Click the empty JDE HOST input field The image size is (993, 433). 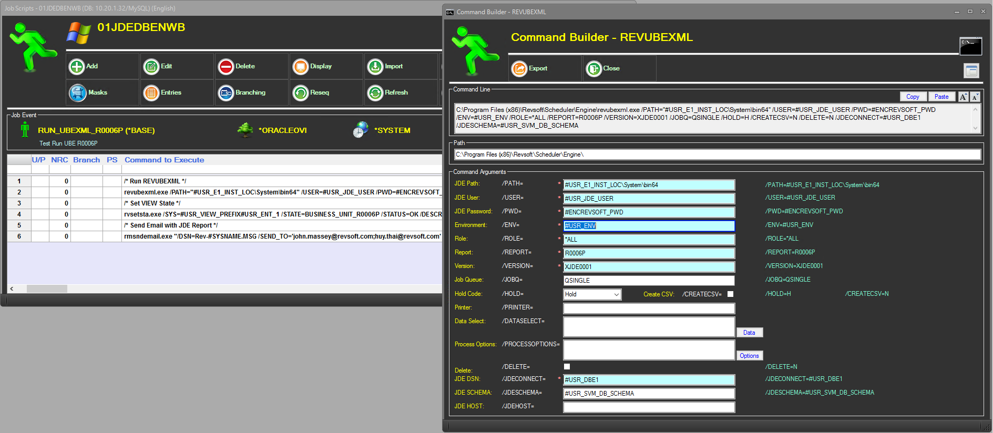649,407
